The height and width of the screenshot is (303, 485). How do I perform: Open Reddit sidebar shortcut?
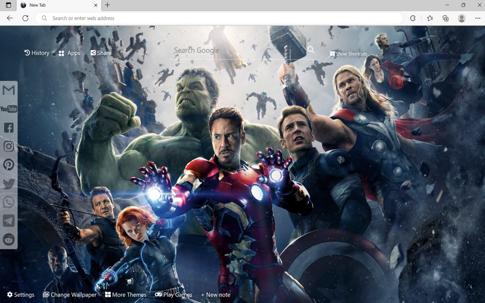point(9,239)
